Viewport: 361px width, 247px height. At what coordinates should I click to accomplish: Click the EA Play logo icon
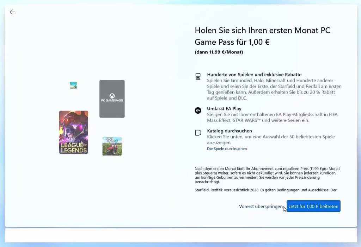[198, 110]
